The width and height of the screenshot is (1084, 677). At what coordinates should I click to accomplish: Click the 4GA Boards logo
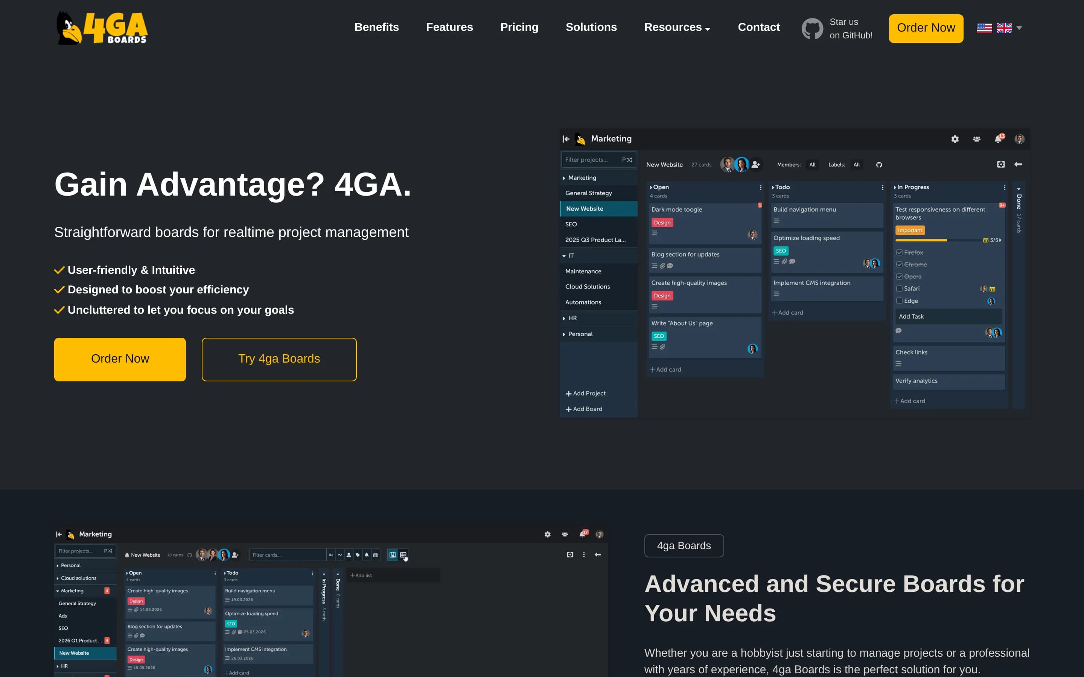pyautogui.click(x=102, y=28)
